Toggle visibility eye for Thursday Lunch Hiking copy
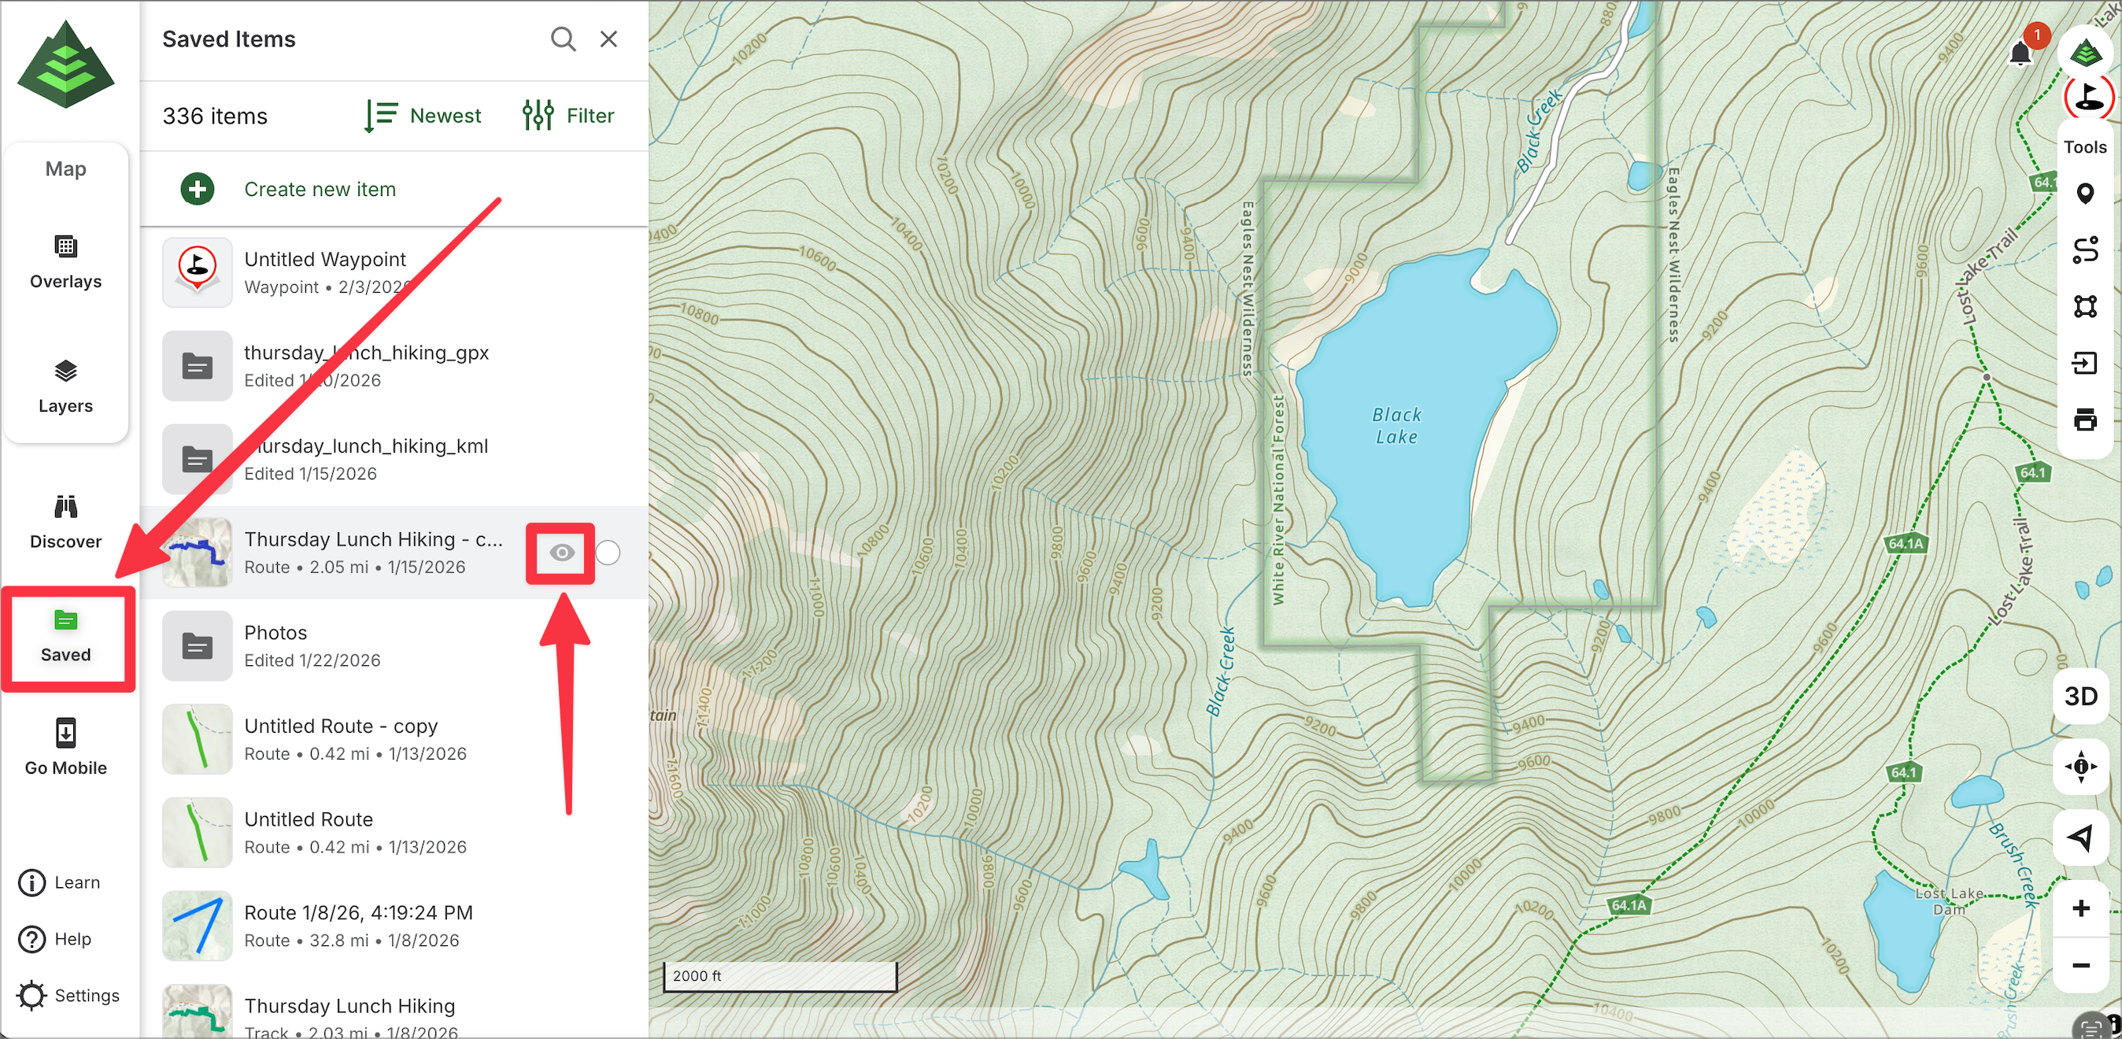2122x1039 pixels. tap(562, 553)
